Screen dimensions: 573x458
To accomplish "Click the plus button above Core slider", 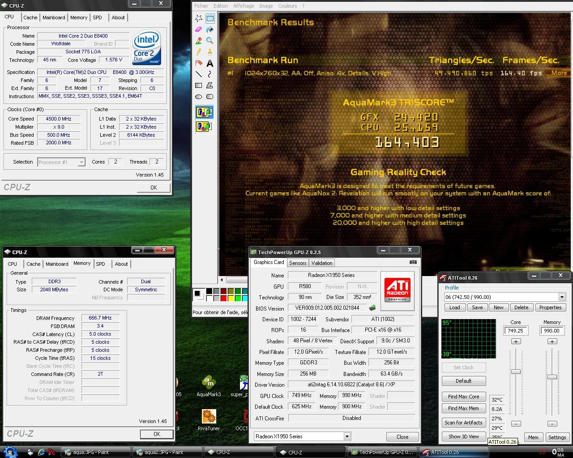I will coord(516,341).
